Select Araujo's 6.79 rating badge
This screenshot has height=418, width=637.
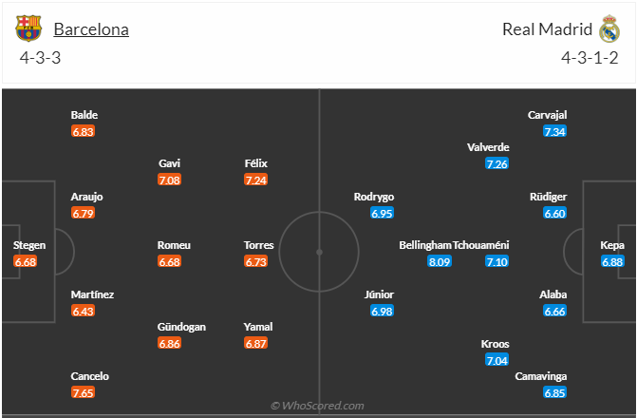click(84, 213)
